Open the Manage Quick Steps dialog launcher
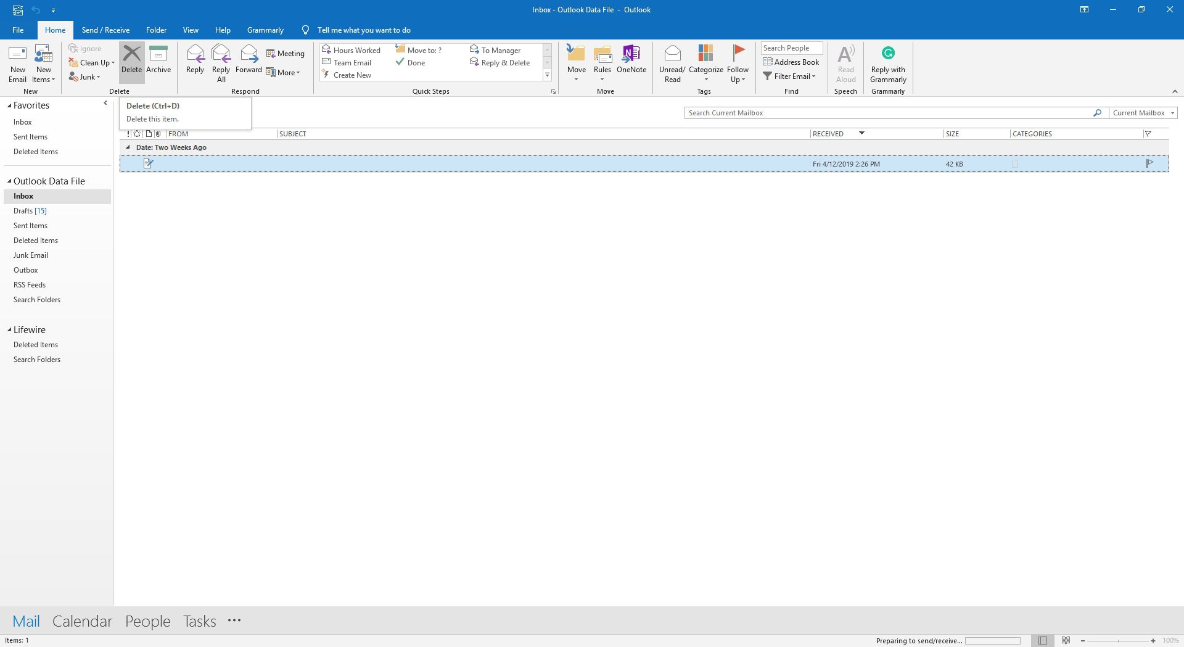 [553, 91]
